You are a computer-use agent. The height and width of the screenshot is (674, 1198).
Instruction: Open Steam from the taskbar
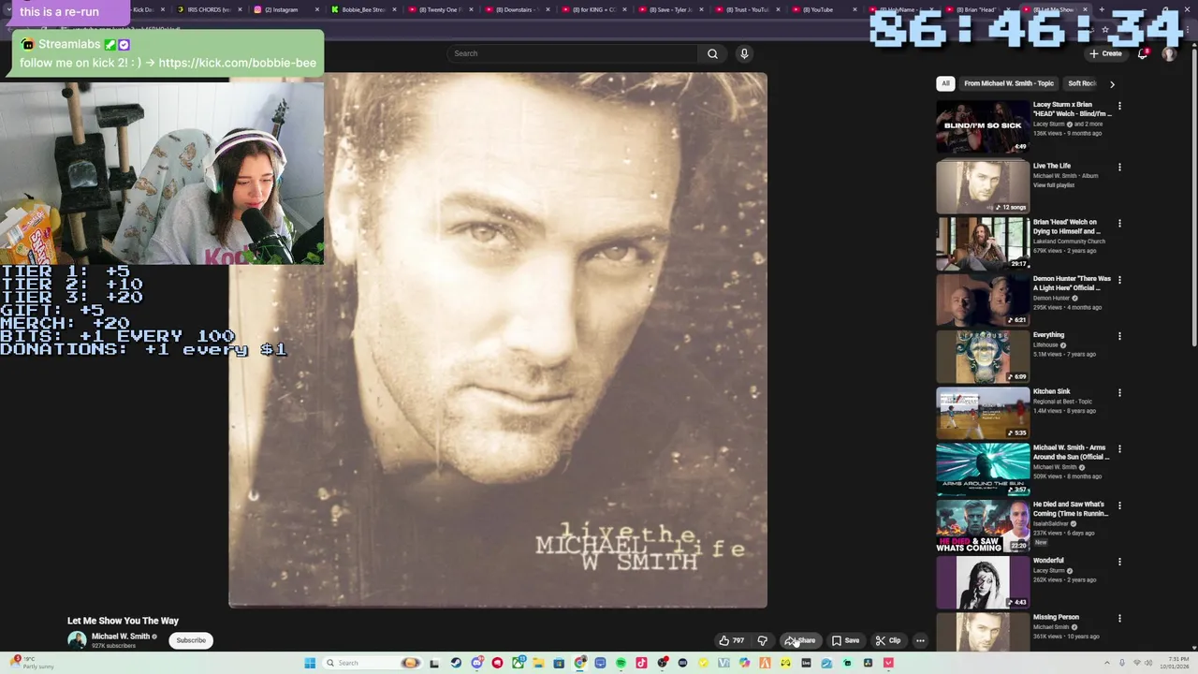[456, 663]
